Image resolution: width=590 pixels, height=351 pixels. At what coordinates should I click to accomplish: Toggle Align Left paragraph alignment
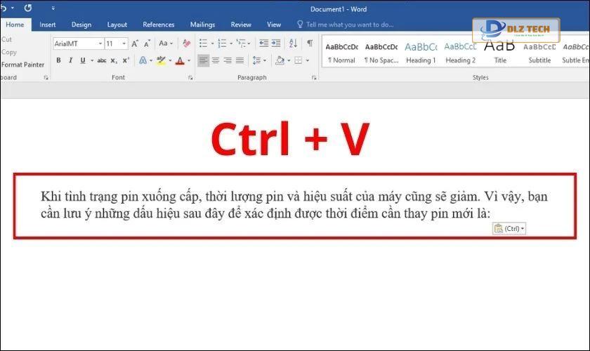203,60
